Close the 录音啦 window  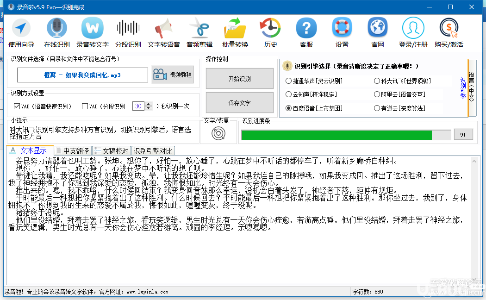coord(472,7)
